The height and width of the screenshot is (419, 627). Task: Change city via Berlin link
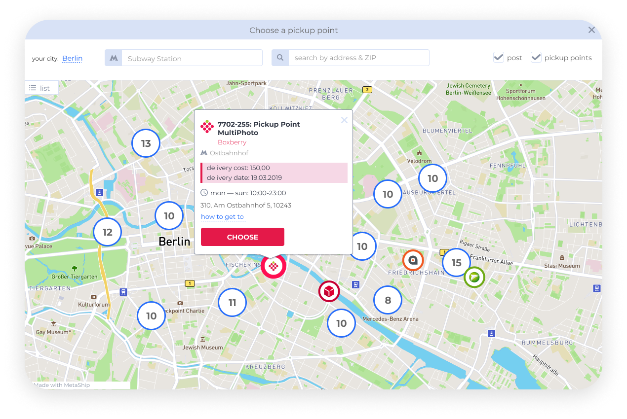point(72,58)
